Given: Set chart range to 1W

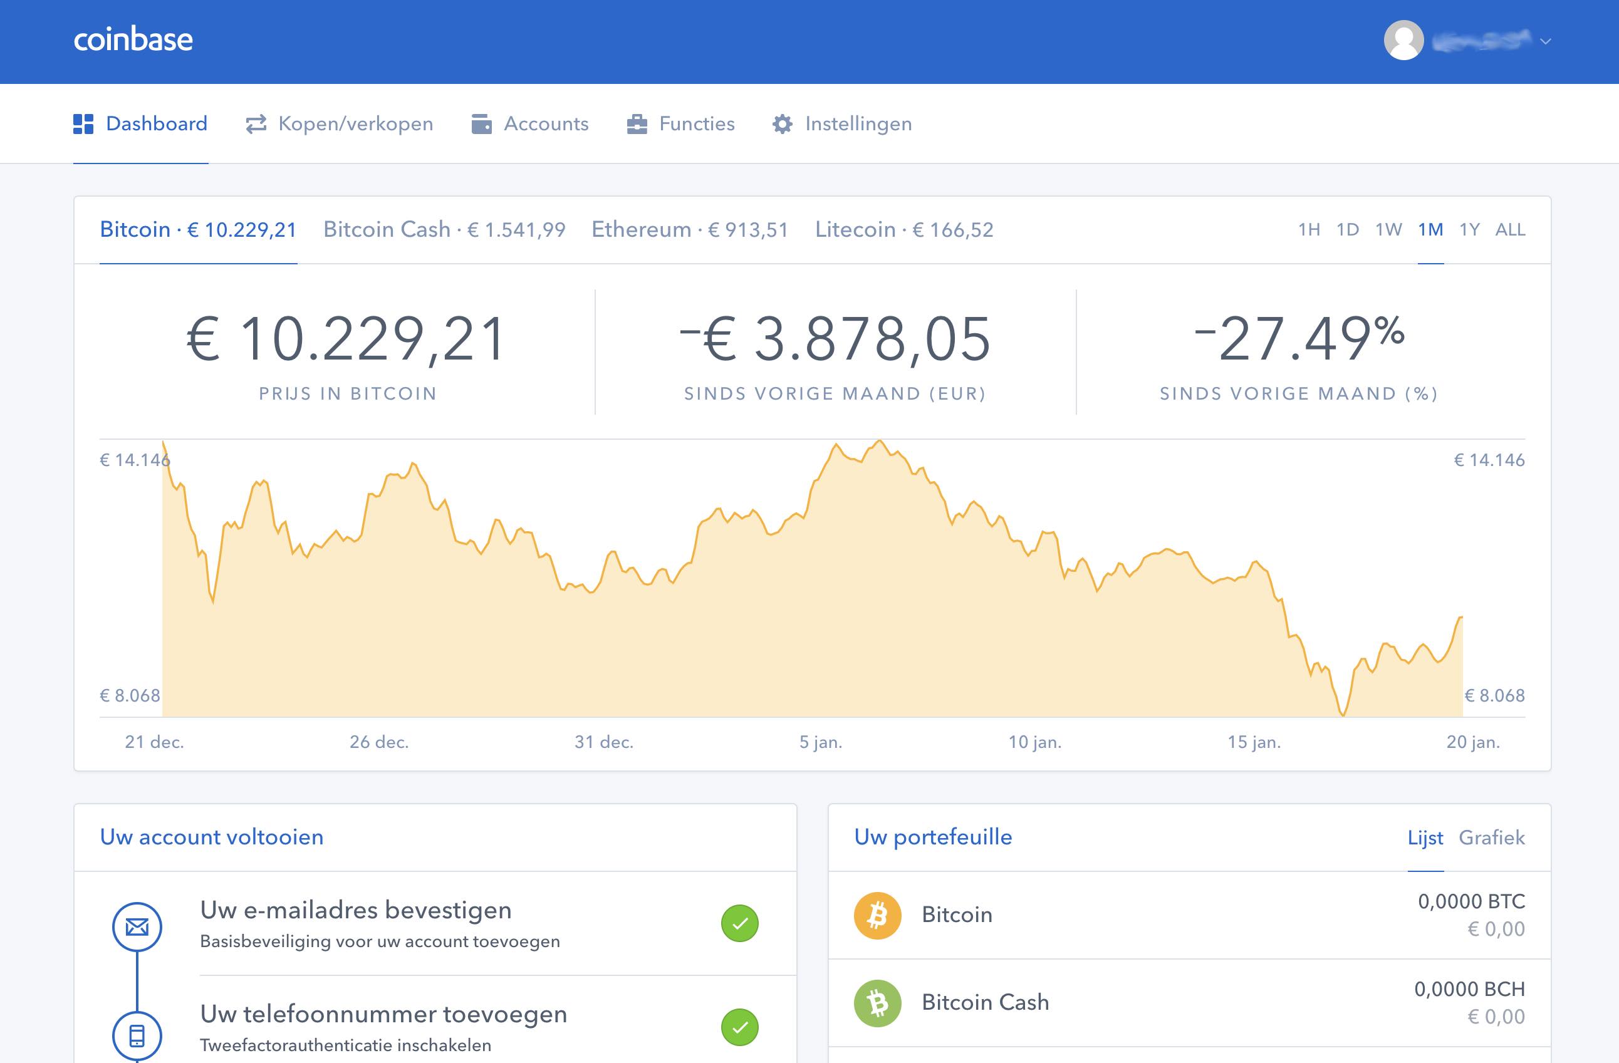Looking at the screenshot, I should tap(1388, 230).
